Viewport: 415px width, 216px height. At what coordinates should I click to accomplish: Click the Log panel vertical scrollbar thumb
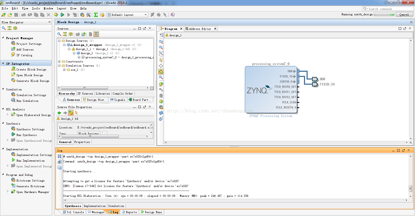coord(411,189)
